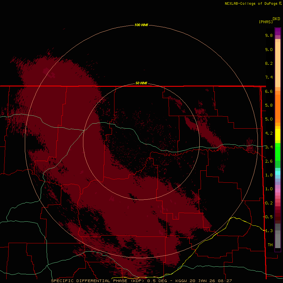This screenshot has height=283, width=283.
Task: Click the 3.4 legend value
Action: click(269, 147)
